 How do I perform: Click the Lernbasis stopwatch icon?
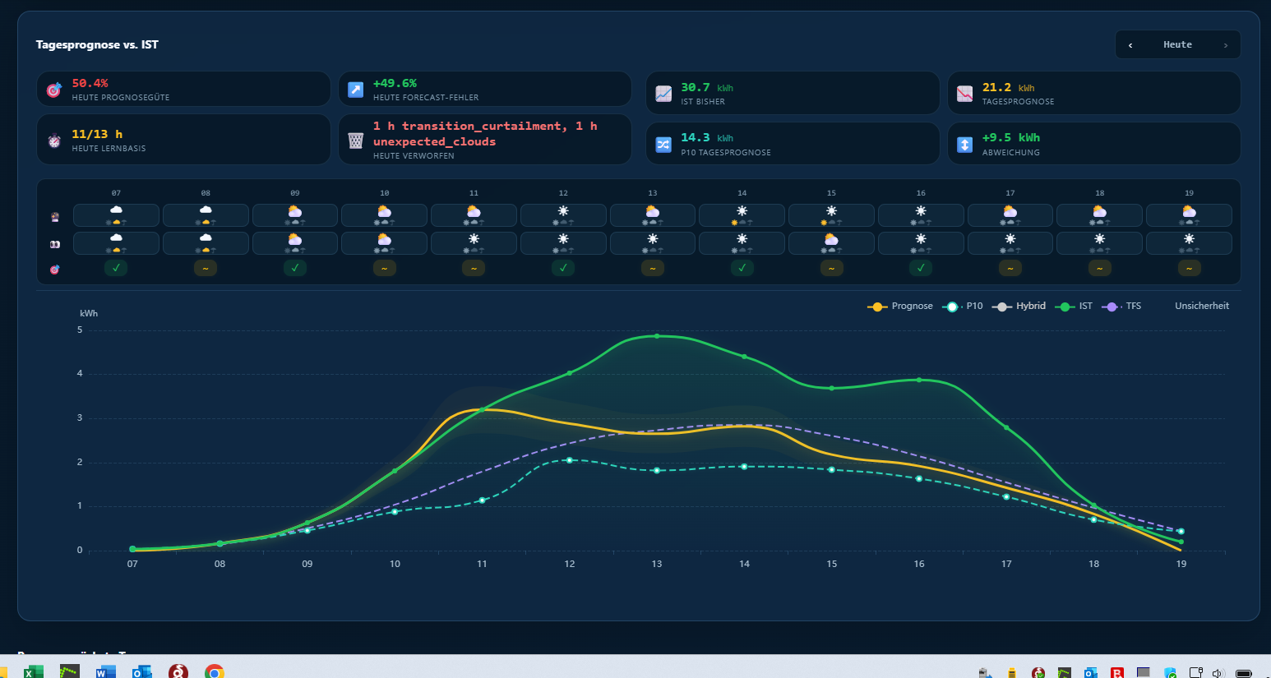[x=54, y=141]
